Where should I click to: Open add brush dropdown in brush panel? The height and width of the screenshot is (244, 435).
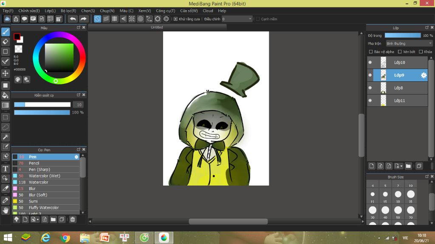coord(37,220)
